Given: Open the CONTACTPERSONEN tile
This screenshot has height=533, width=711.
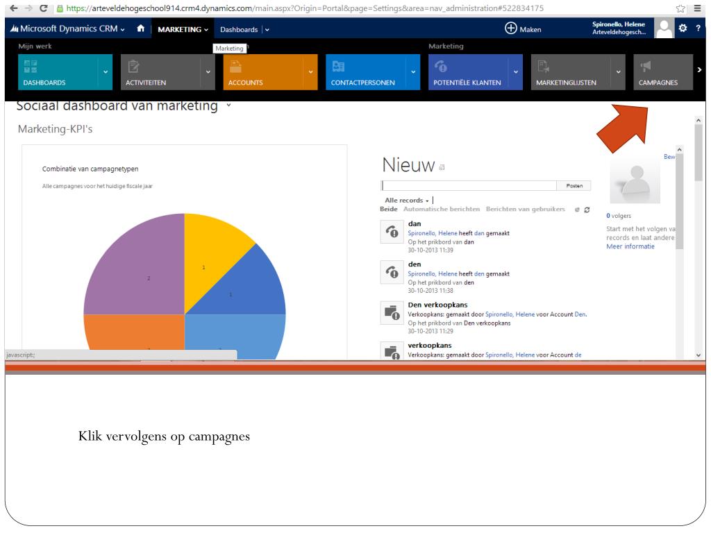Looking at the screenshot, I should click(365, 72).
